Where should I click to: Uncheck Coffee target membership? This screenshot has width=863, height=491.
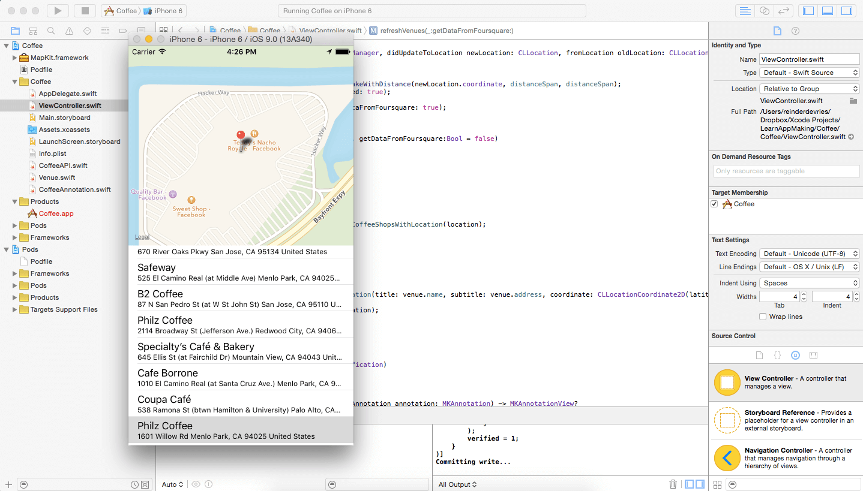714,204
